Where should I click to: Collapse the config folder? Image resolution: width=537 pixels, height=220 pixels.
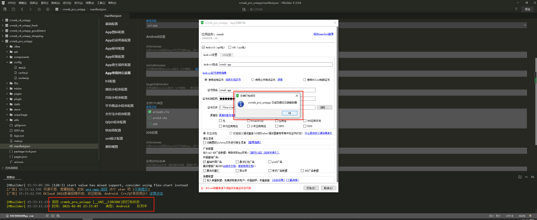tap(7, 62)
